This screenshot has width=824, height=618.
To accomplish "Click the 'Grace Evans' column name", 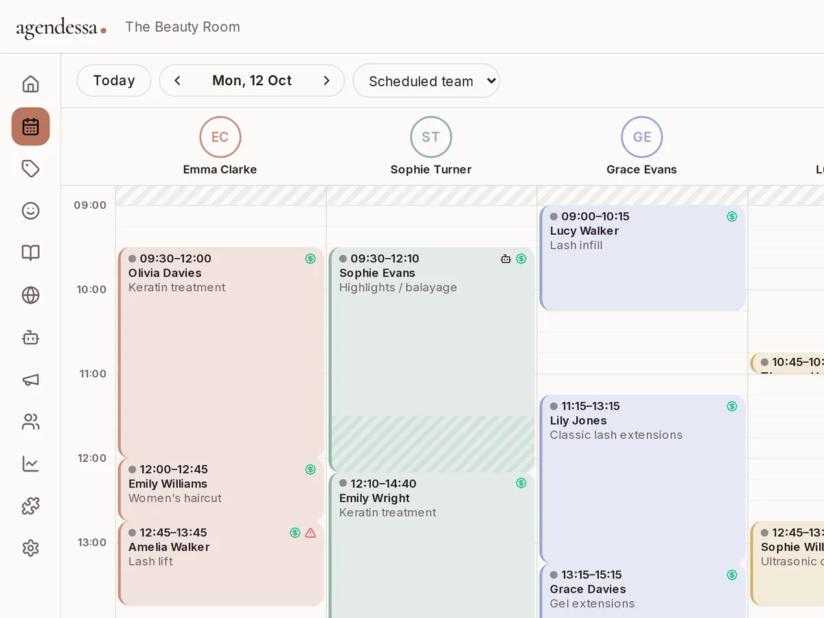I will click(x=642, y=170).
